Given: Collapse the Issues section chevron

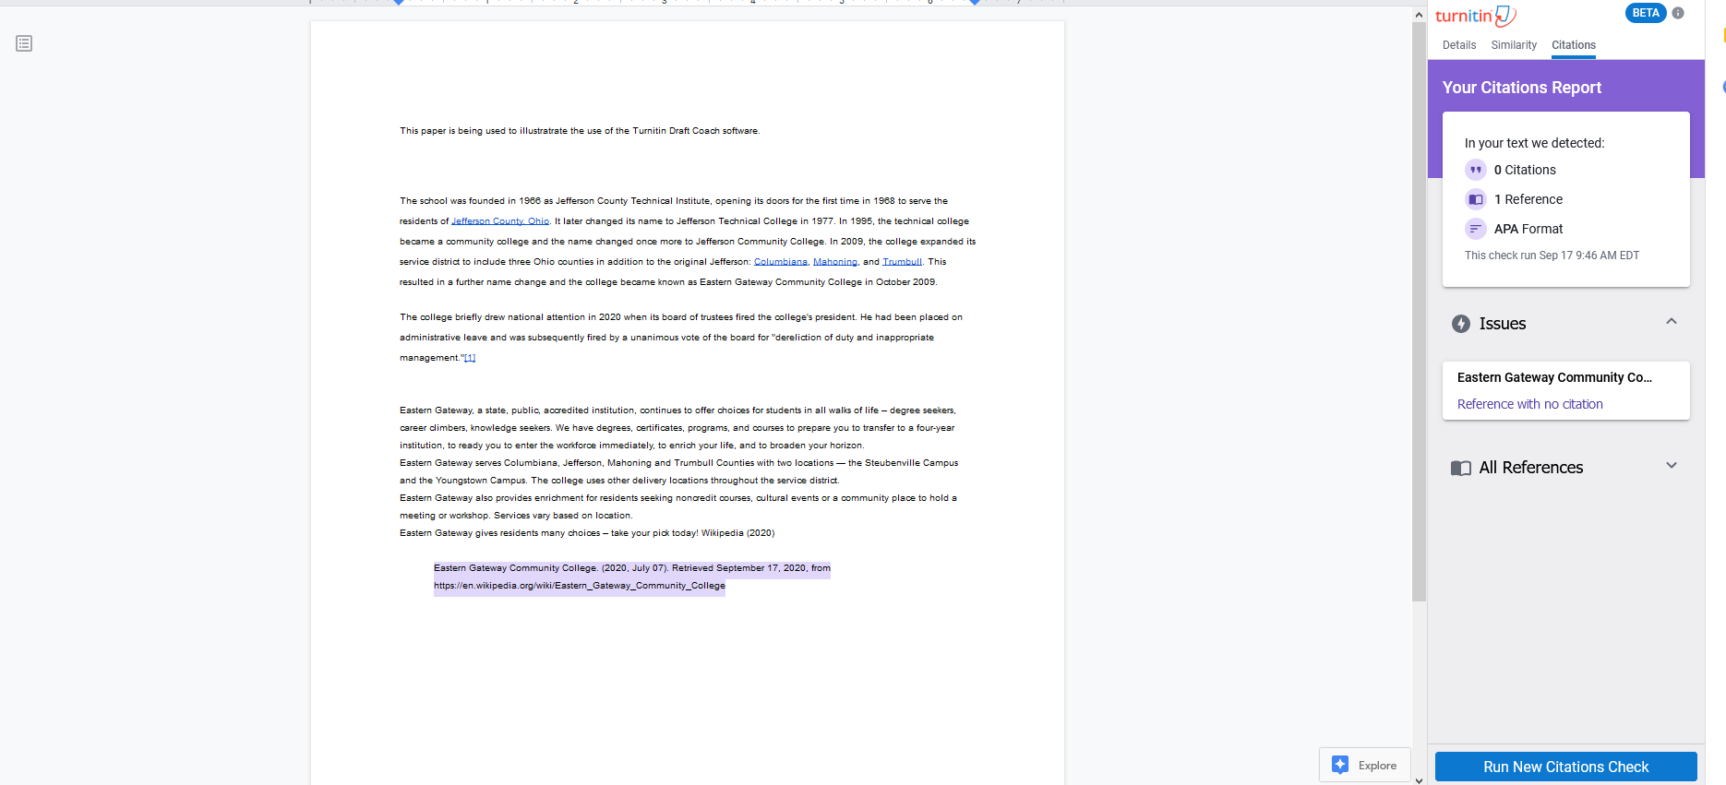Looking at the screenshot, I should (x=1671, y=322).
